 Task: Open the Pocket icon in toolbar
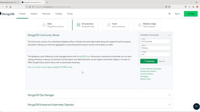(x=186, y=7)
